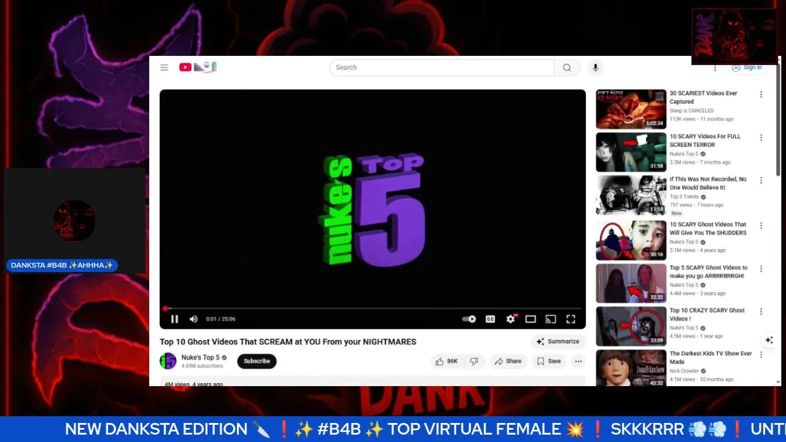Focus the YouTube search field
The width and height of the screenshot is (786, 442).
tap(442, 68)
